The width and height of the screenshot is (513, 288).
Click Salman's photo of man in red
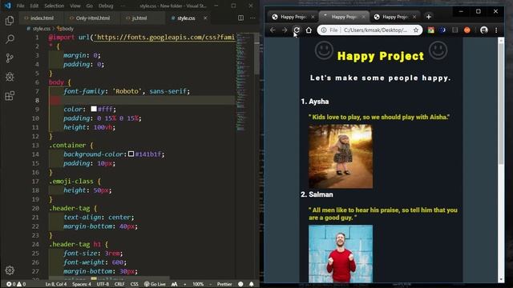341,254
